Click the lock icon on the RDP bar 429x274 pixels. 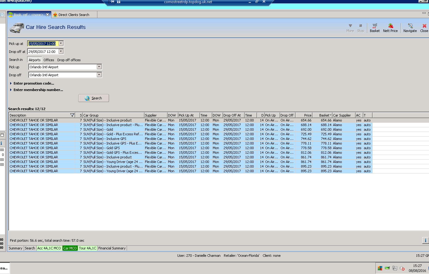click(x=119, y=2)
